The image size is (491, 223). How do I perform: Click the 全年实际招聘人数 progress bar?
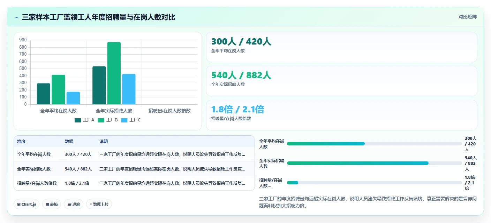click(x=375, y=163)
